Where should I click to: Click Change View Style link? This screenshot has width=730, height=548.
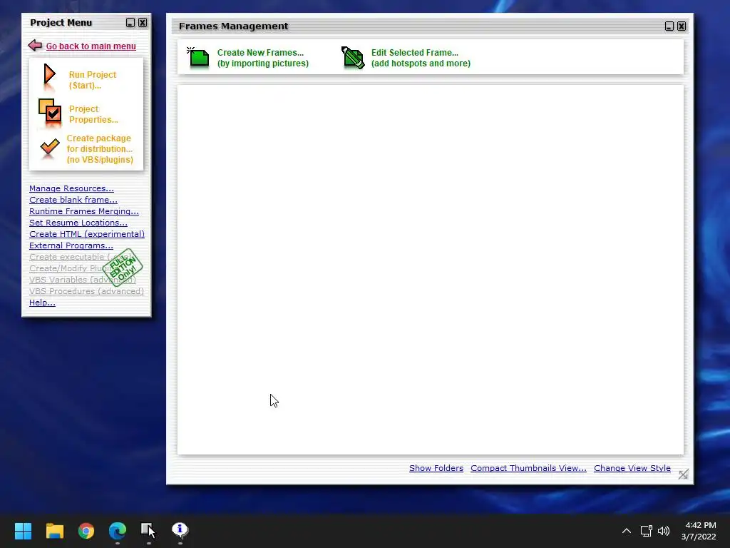tap(632, 468)
